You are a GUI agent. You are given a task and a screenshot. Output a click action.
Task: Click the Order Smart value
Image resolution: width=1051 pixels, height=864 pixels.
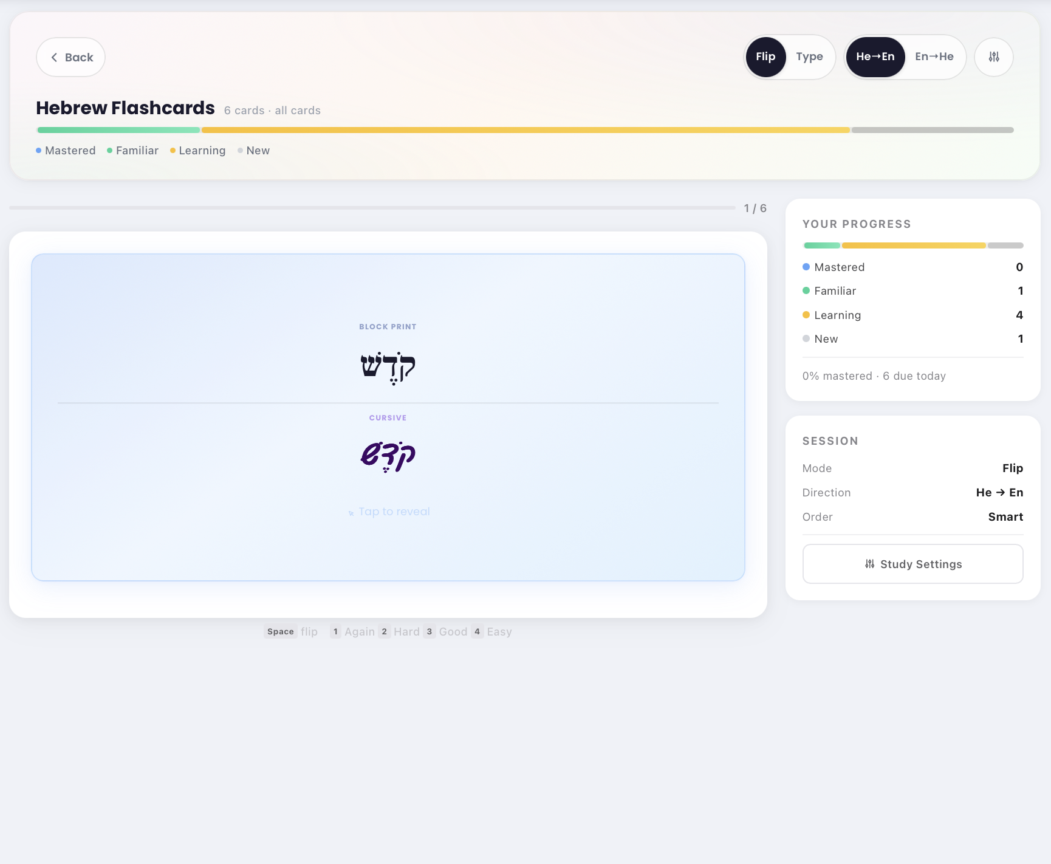pos(1005,517)
